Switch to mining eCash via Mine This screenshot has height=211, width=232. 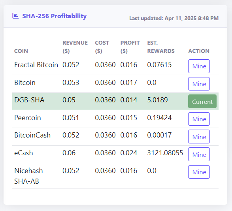199,154
